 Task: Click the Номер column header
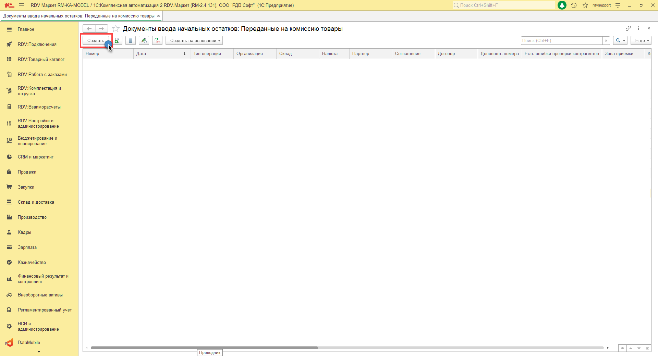pyautogui.click(x=108, y=54)
